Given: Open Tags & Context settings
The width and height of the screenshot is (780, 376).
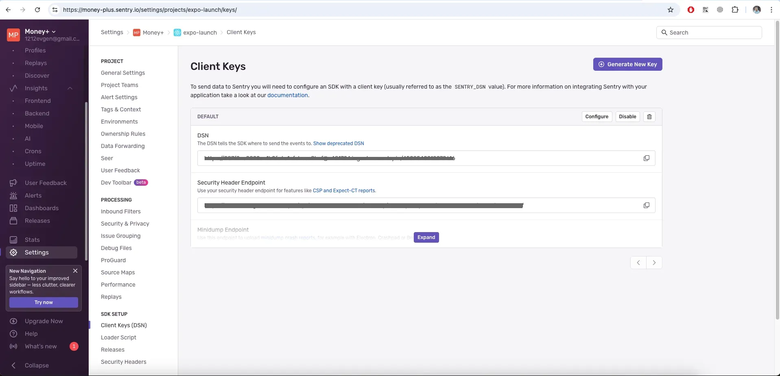Looking at the screenshot, I should [121, 109].
